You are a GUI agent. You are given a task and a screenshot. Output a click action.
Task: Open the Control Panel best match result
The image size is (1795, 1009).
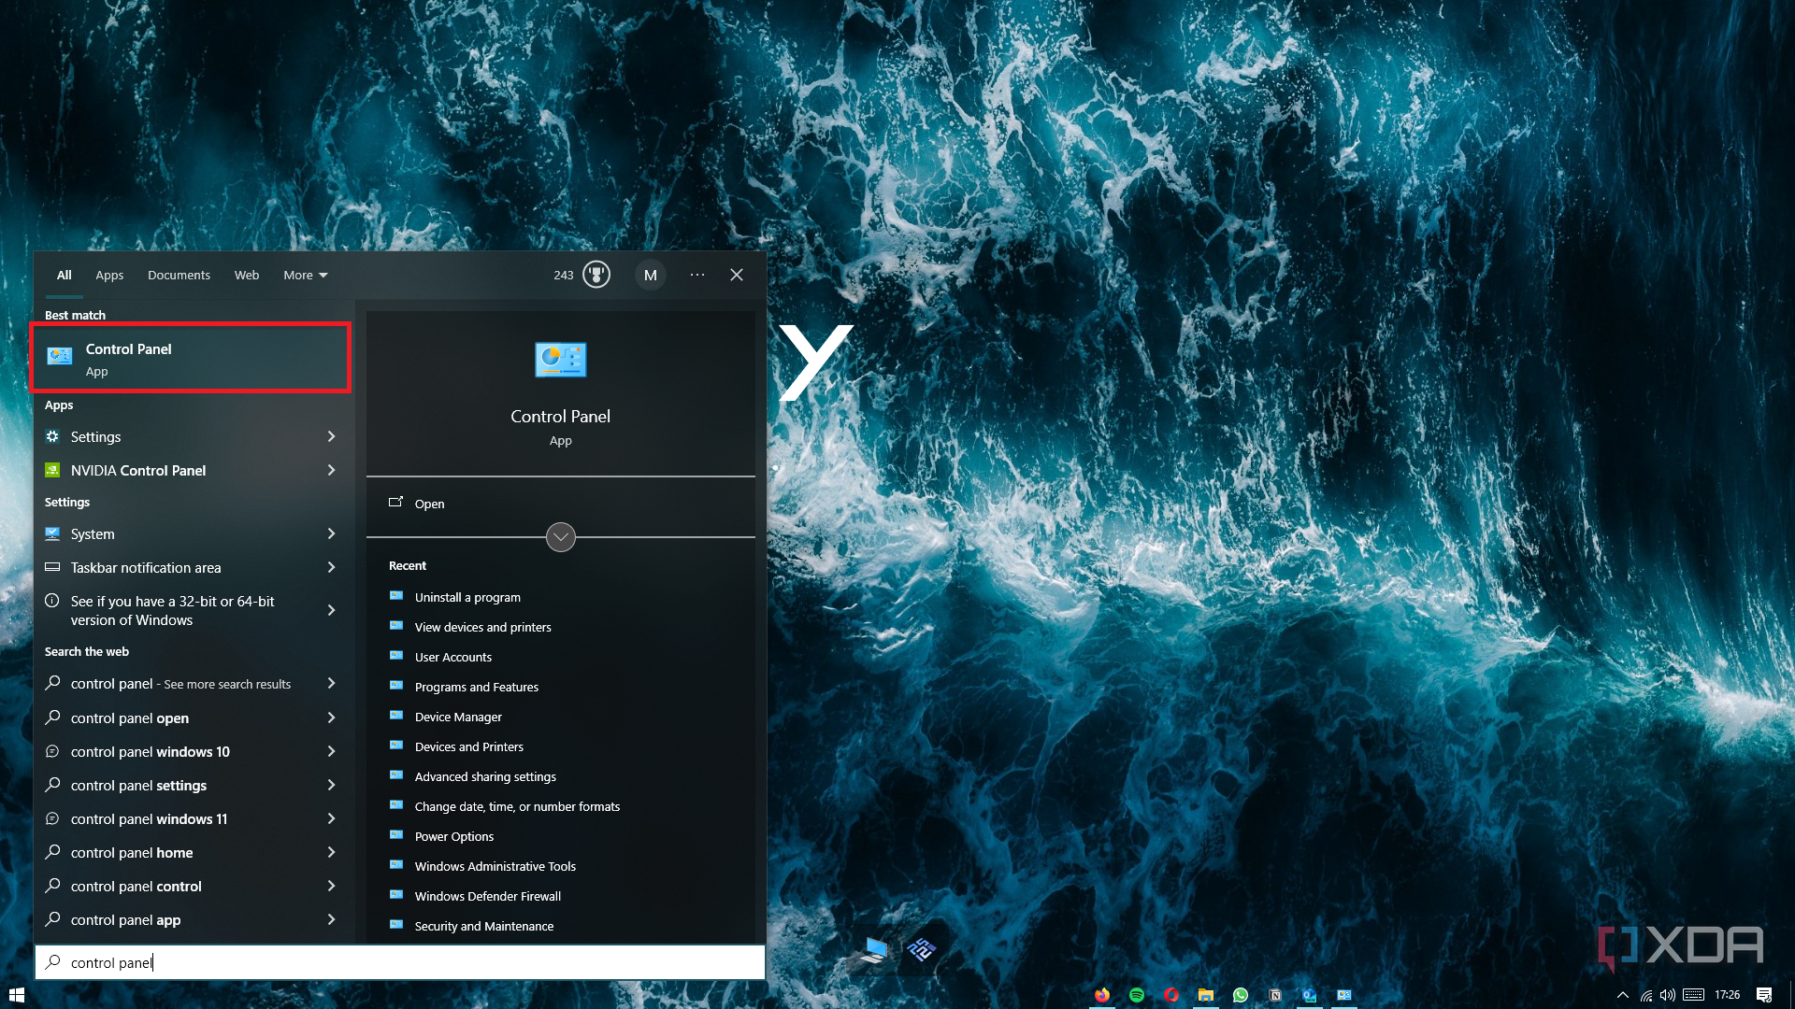(x=191, y=359)
